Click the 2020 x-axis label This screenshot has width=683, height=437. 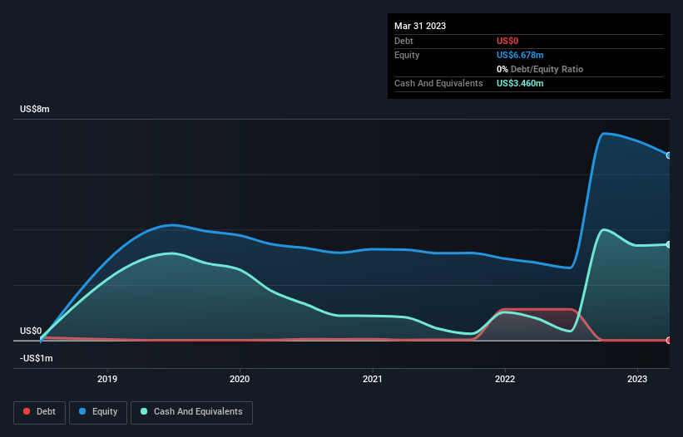point(240,379)
